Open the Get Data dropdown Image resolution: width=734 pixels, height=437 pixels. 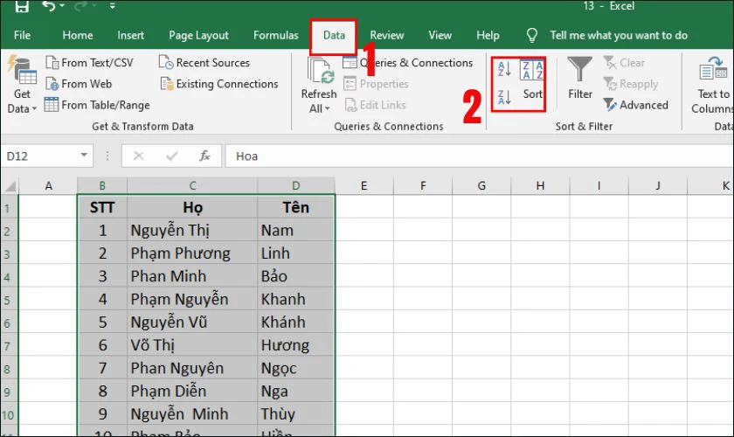tap(22, 86)
